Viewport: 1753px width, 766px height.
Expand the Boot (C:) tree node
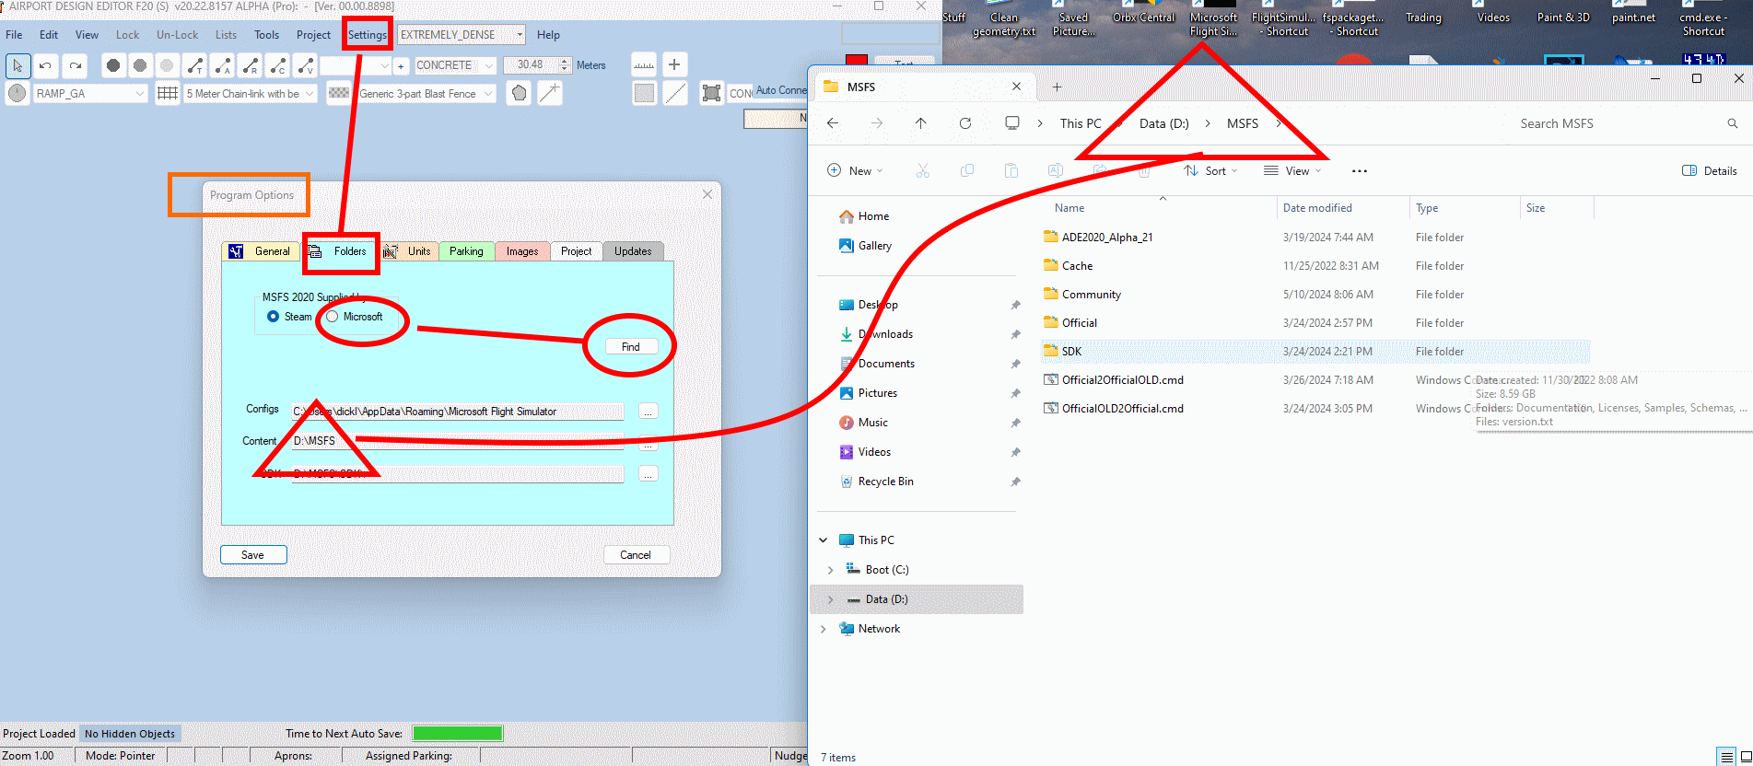point(830,570)
